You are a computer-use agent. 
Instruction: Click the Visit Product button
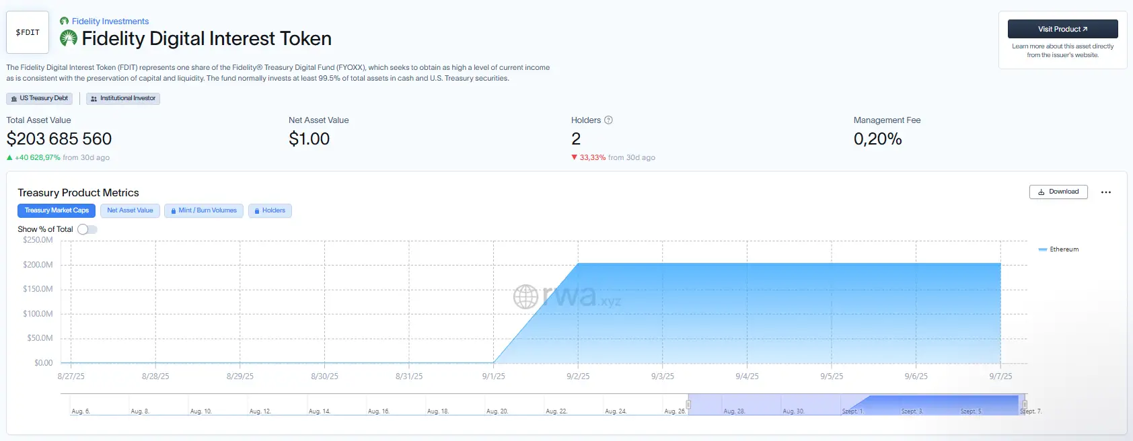click(1062, 29)
